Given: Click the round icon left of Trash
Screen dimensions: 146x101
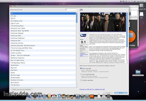Looking at the screenshot, I should point(104,96).
